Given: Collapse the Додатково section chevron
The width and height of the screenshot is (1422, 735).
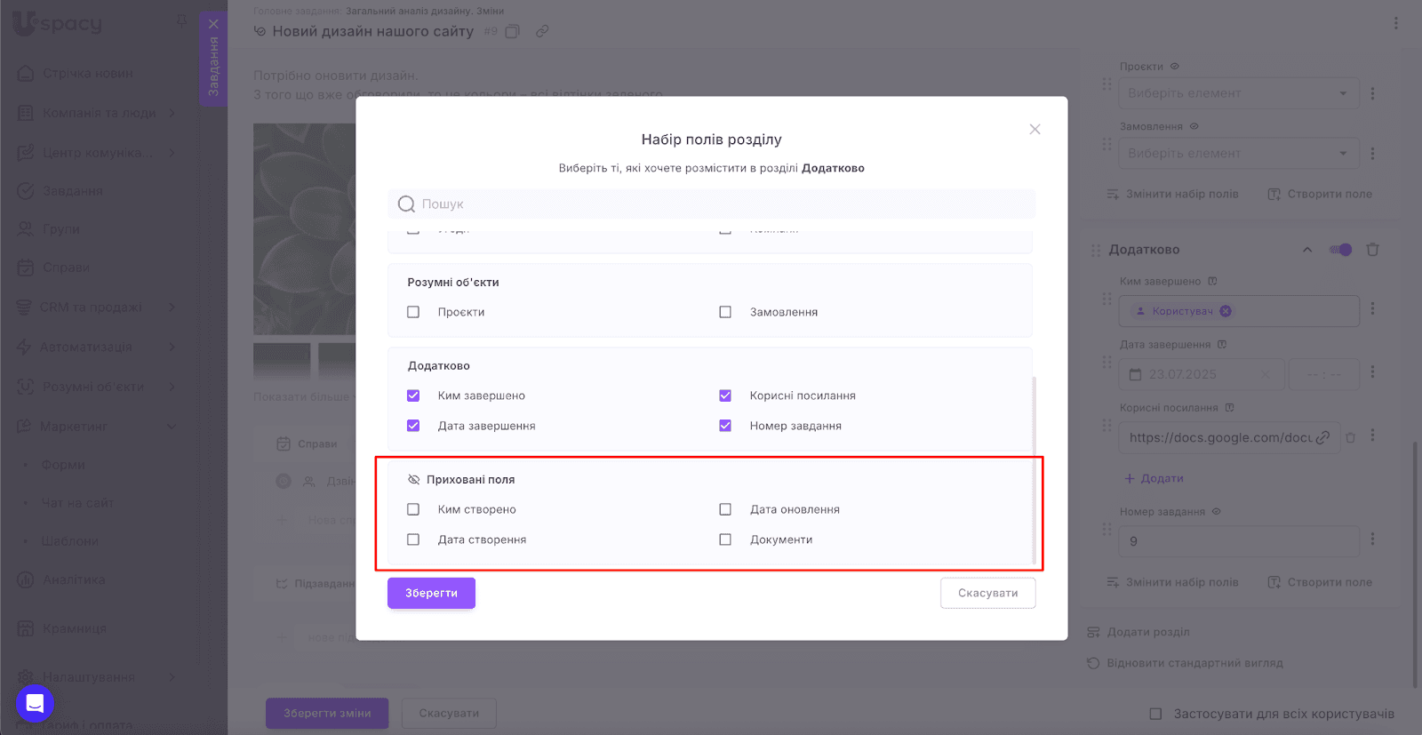Looking at the screenshot, I should (1307, 250).
